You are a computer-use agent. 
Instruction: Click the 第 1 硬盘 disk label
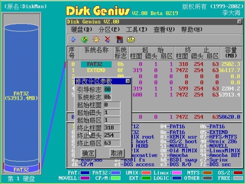(22, 179)
